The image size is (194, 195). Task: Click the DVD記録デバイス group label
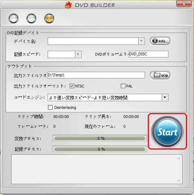[x=23, y=33]
